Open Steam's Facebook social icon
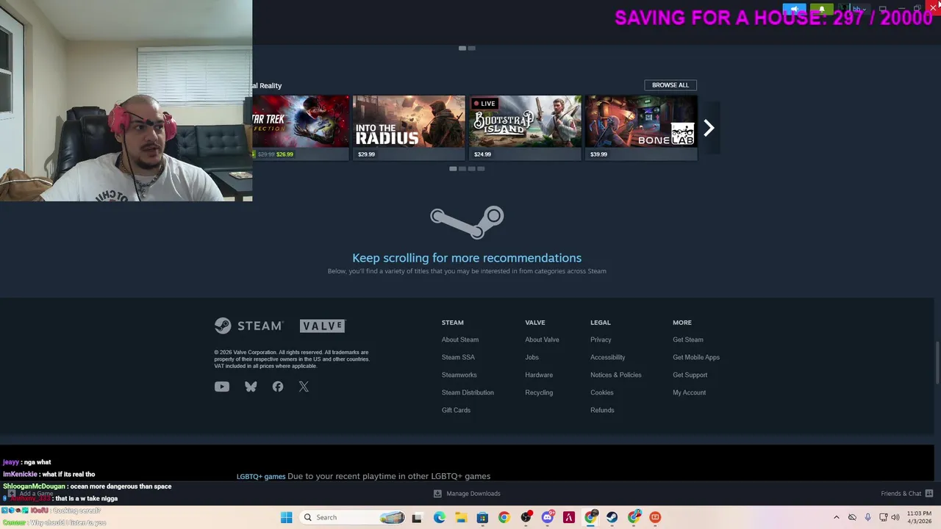Screen dimensions: 941x529 [x=277, y=386]
